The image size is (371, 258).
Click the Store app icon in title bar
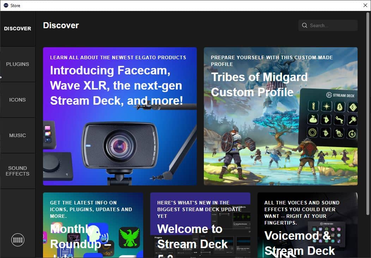click(x=6, y=5)
